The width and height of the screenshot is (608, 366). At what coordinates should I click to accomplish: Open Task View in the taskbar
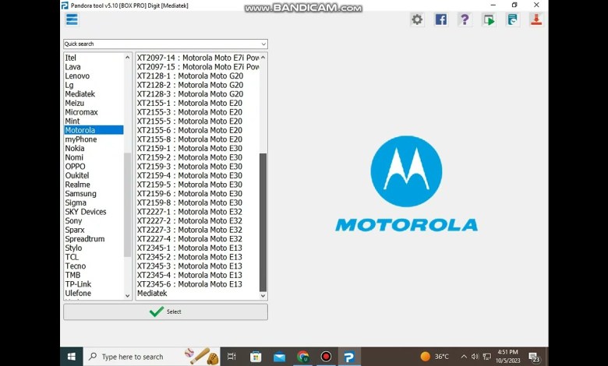232,357
